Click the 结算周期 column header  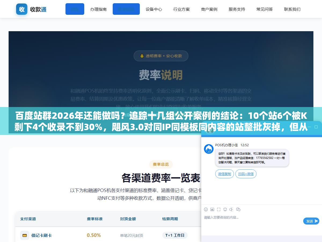tap(170, 219)
